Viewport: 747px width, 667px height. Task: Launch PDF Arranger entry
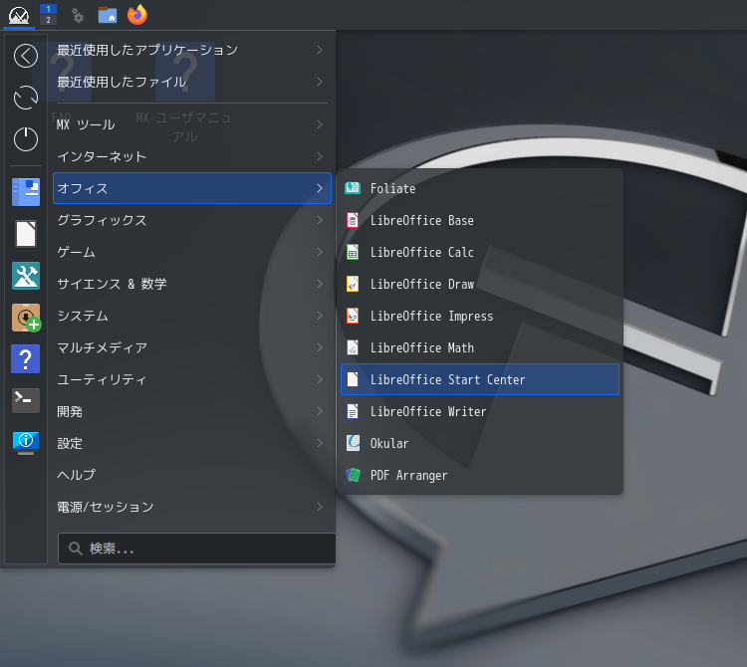[480, 475]
